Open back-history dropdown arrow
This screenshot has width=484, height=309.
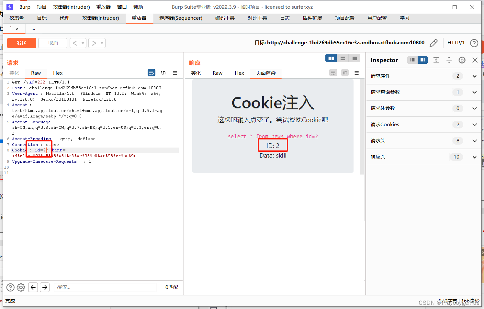pyautogui.click(x=83, y=43)
